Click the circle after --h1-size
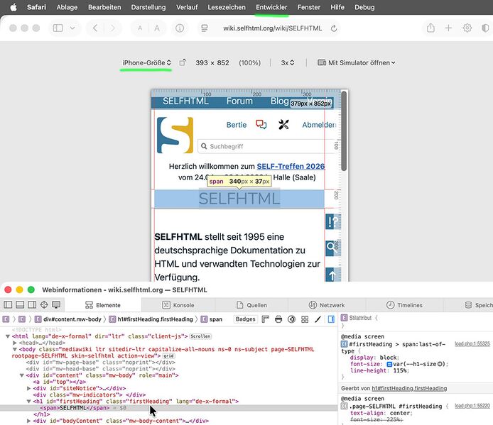Image resolution: width=493 pixels, height=425 pixels. click(441, 364)
